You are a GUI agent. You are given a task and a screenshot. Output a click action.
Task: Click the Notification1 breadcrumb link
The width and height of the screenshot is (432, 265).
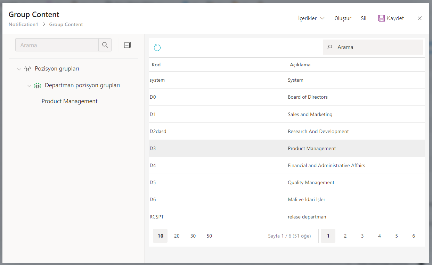click(23, 25)
